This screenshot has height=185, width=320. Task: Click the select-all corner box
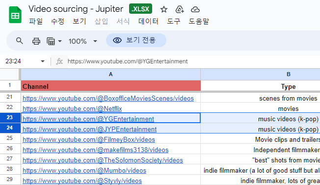point(10,74)
